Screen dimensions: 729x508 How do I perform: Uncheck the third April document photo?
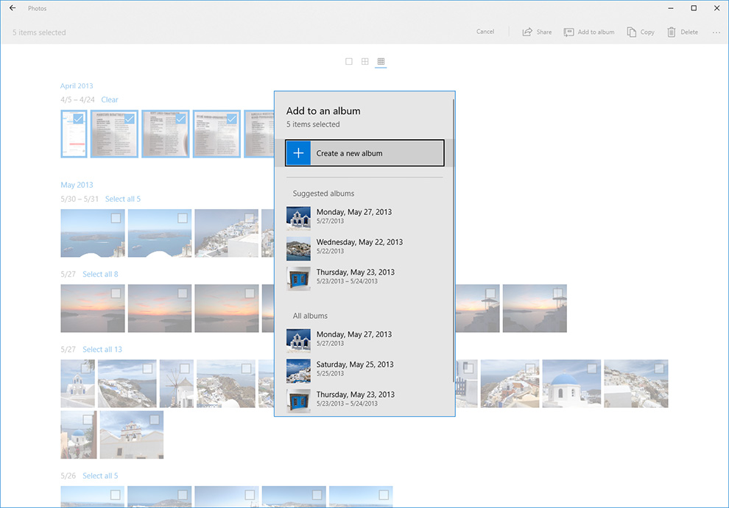[x=180, y=119]
